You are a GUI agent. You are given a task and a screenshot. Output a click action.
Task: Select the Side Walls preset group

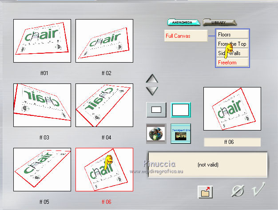(x=232, y=53)
